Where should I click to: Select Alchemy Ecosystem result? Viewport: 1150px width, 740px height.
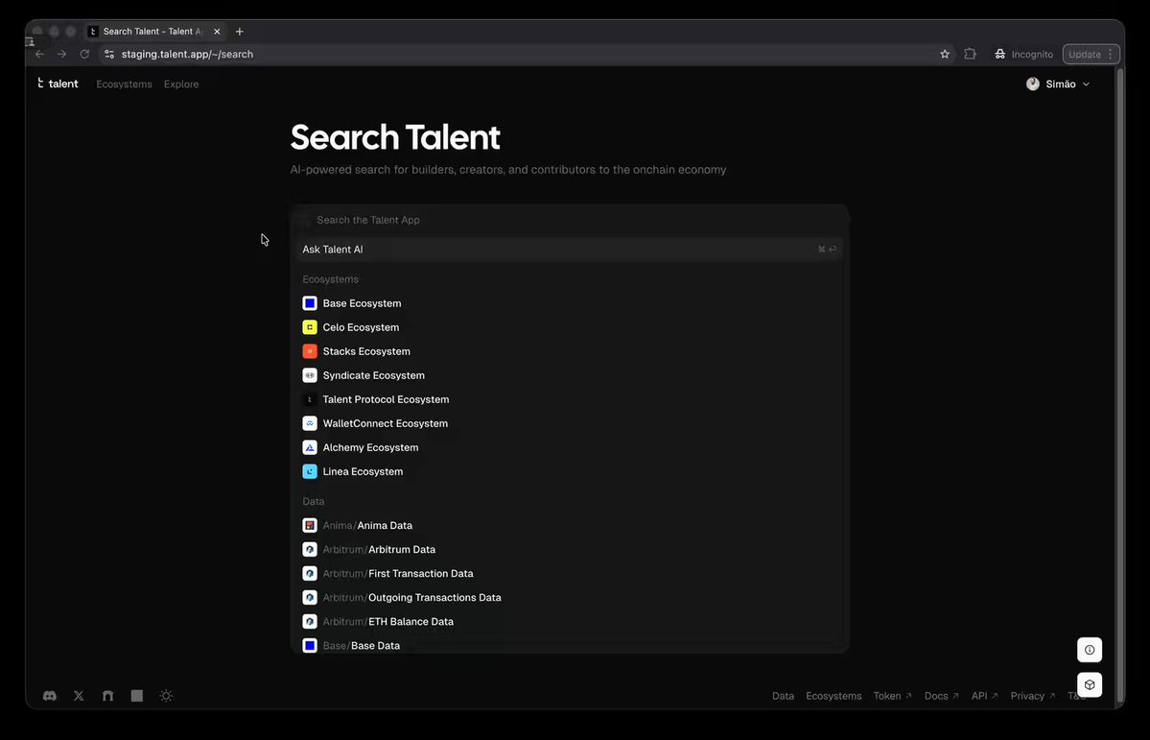tap(570, 447)
